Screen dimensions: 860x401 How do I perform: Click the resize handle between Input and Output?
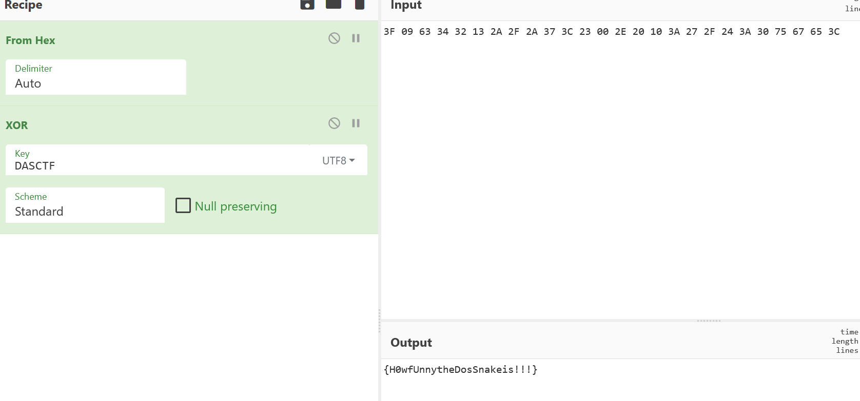(709, 321)
